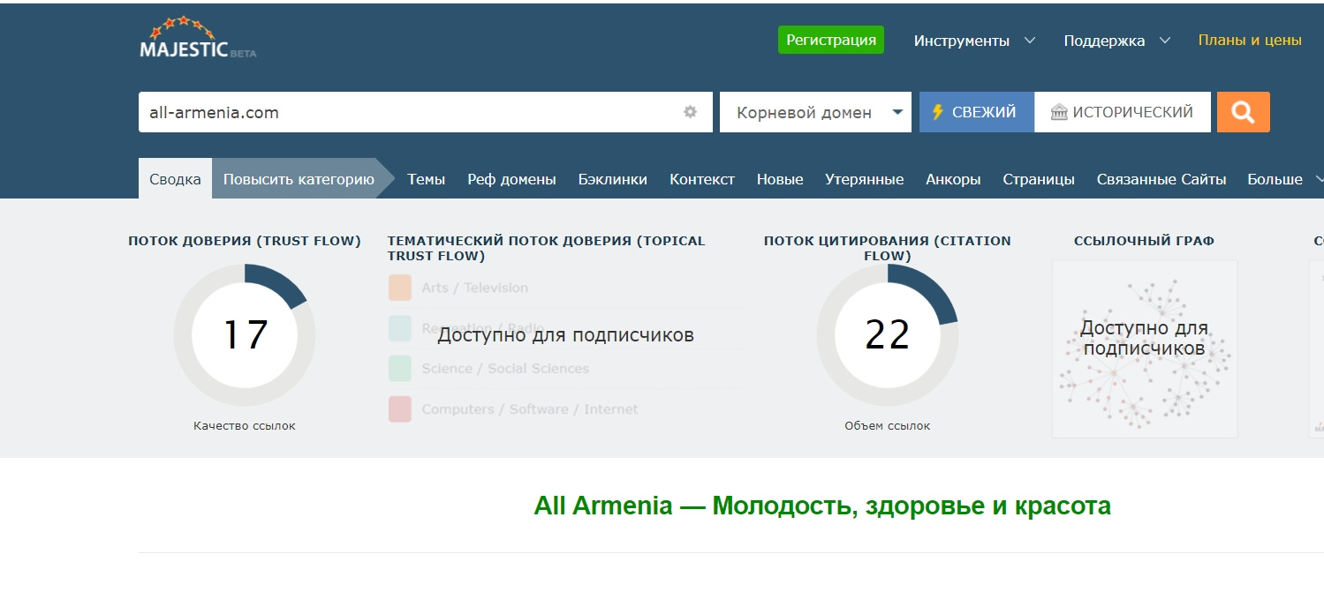
Task: Click the Объем ссылок caption
Action: coord(888,426)
